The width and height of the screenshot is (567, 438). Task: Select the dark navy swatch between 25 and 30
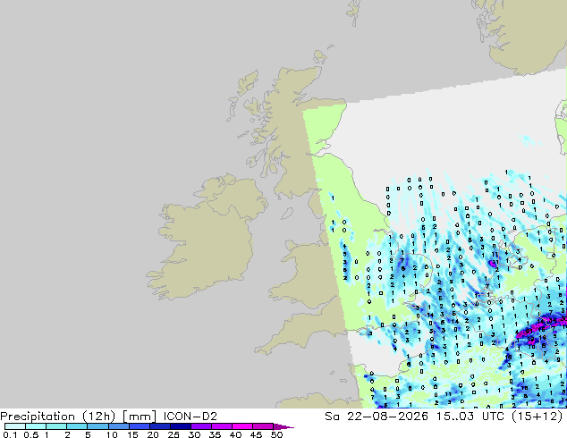(x=180, y=426)
